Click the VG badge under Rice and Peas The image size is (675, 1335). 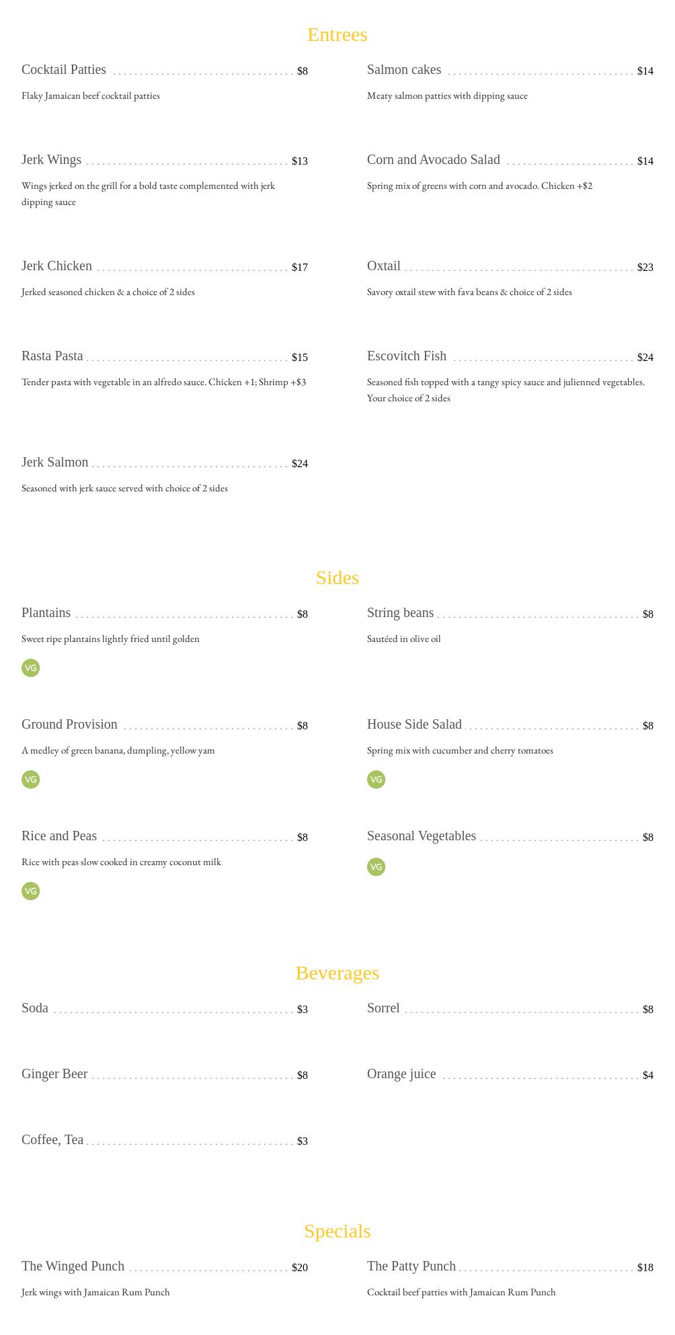coord(30,891)
